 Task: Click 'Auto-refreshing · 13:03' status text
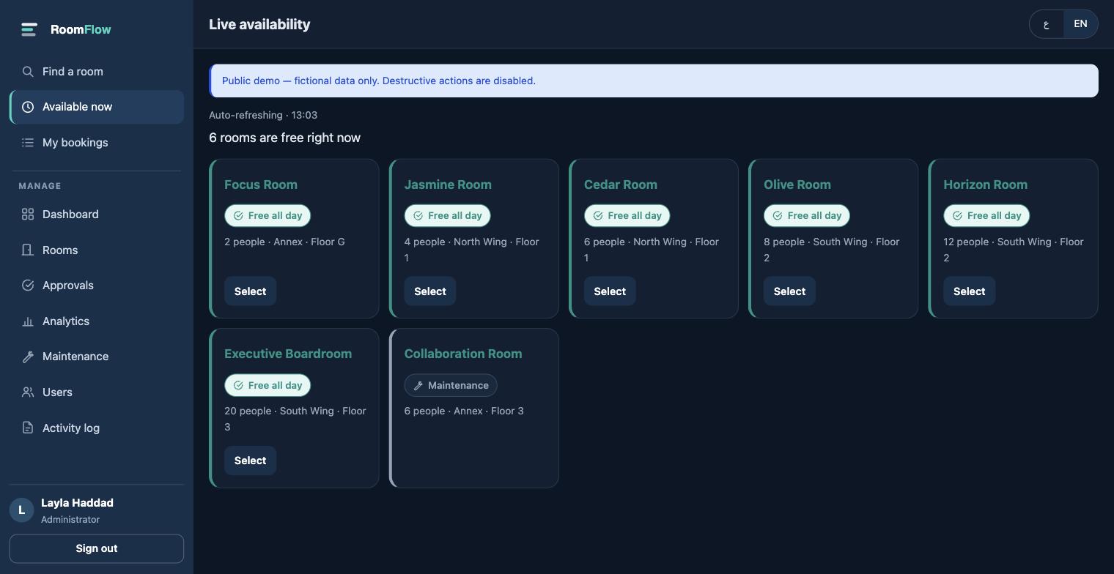click(x=263, y=115)
